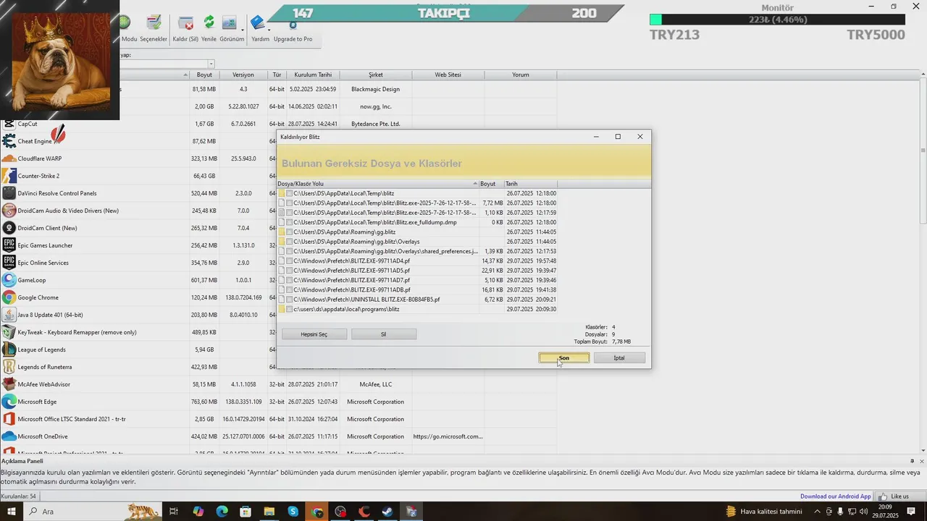Open the Görünüm view icon

(x=229, y=23)
